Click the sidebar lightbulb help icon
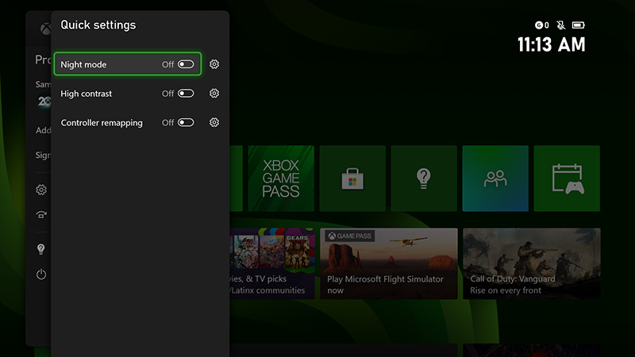635x357 pixels. click(41, 249)
